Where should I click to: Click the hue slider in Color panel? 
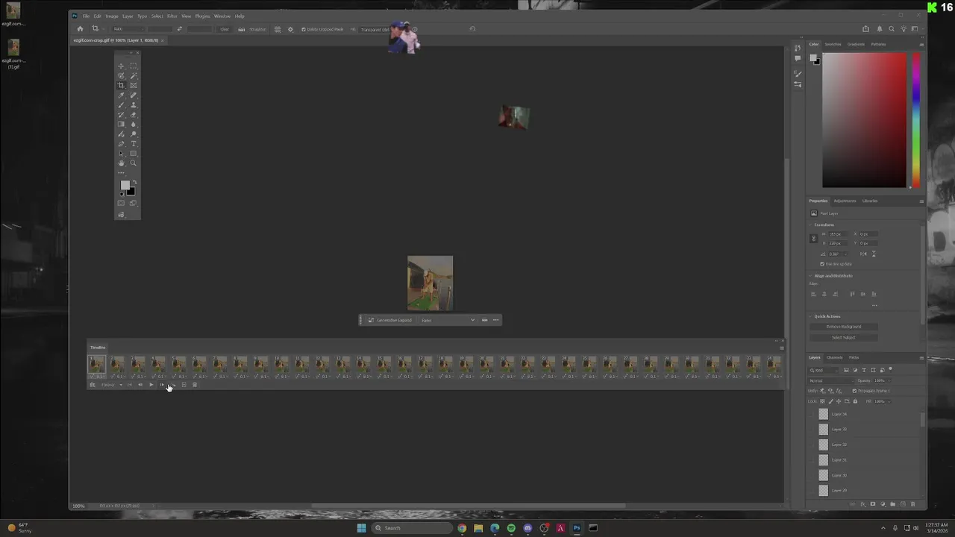pyautogui.click(x=916, y=121)
